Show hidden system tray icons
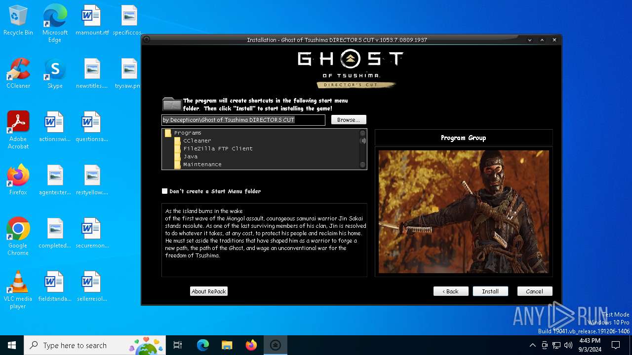The height and width of the screenshot is (355, 632). 532,345
